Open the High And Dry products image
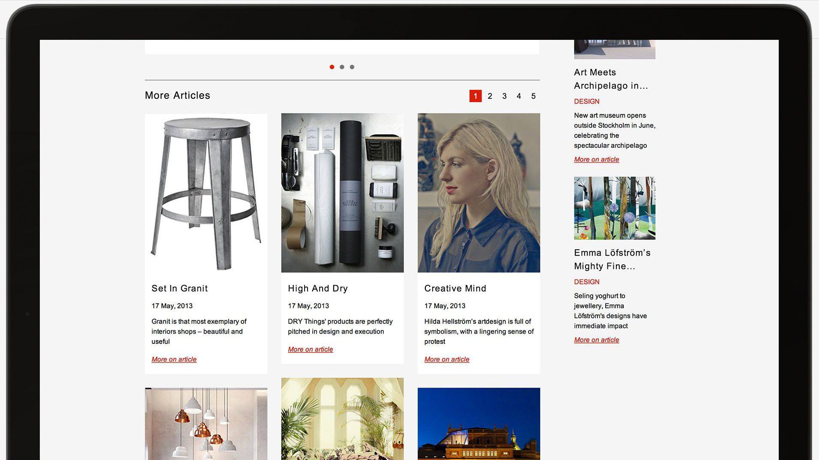819x460 pixels. [342, 193]
